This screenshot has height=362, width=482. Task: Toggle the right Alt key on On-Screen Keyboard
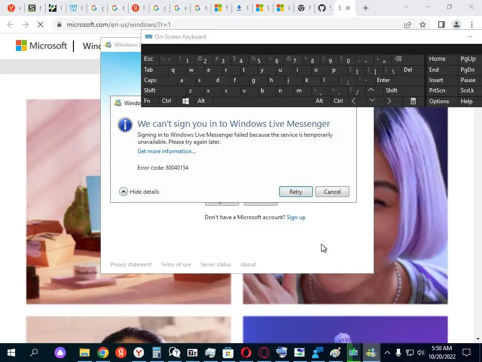pos(321,101)
